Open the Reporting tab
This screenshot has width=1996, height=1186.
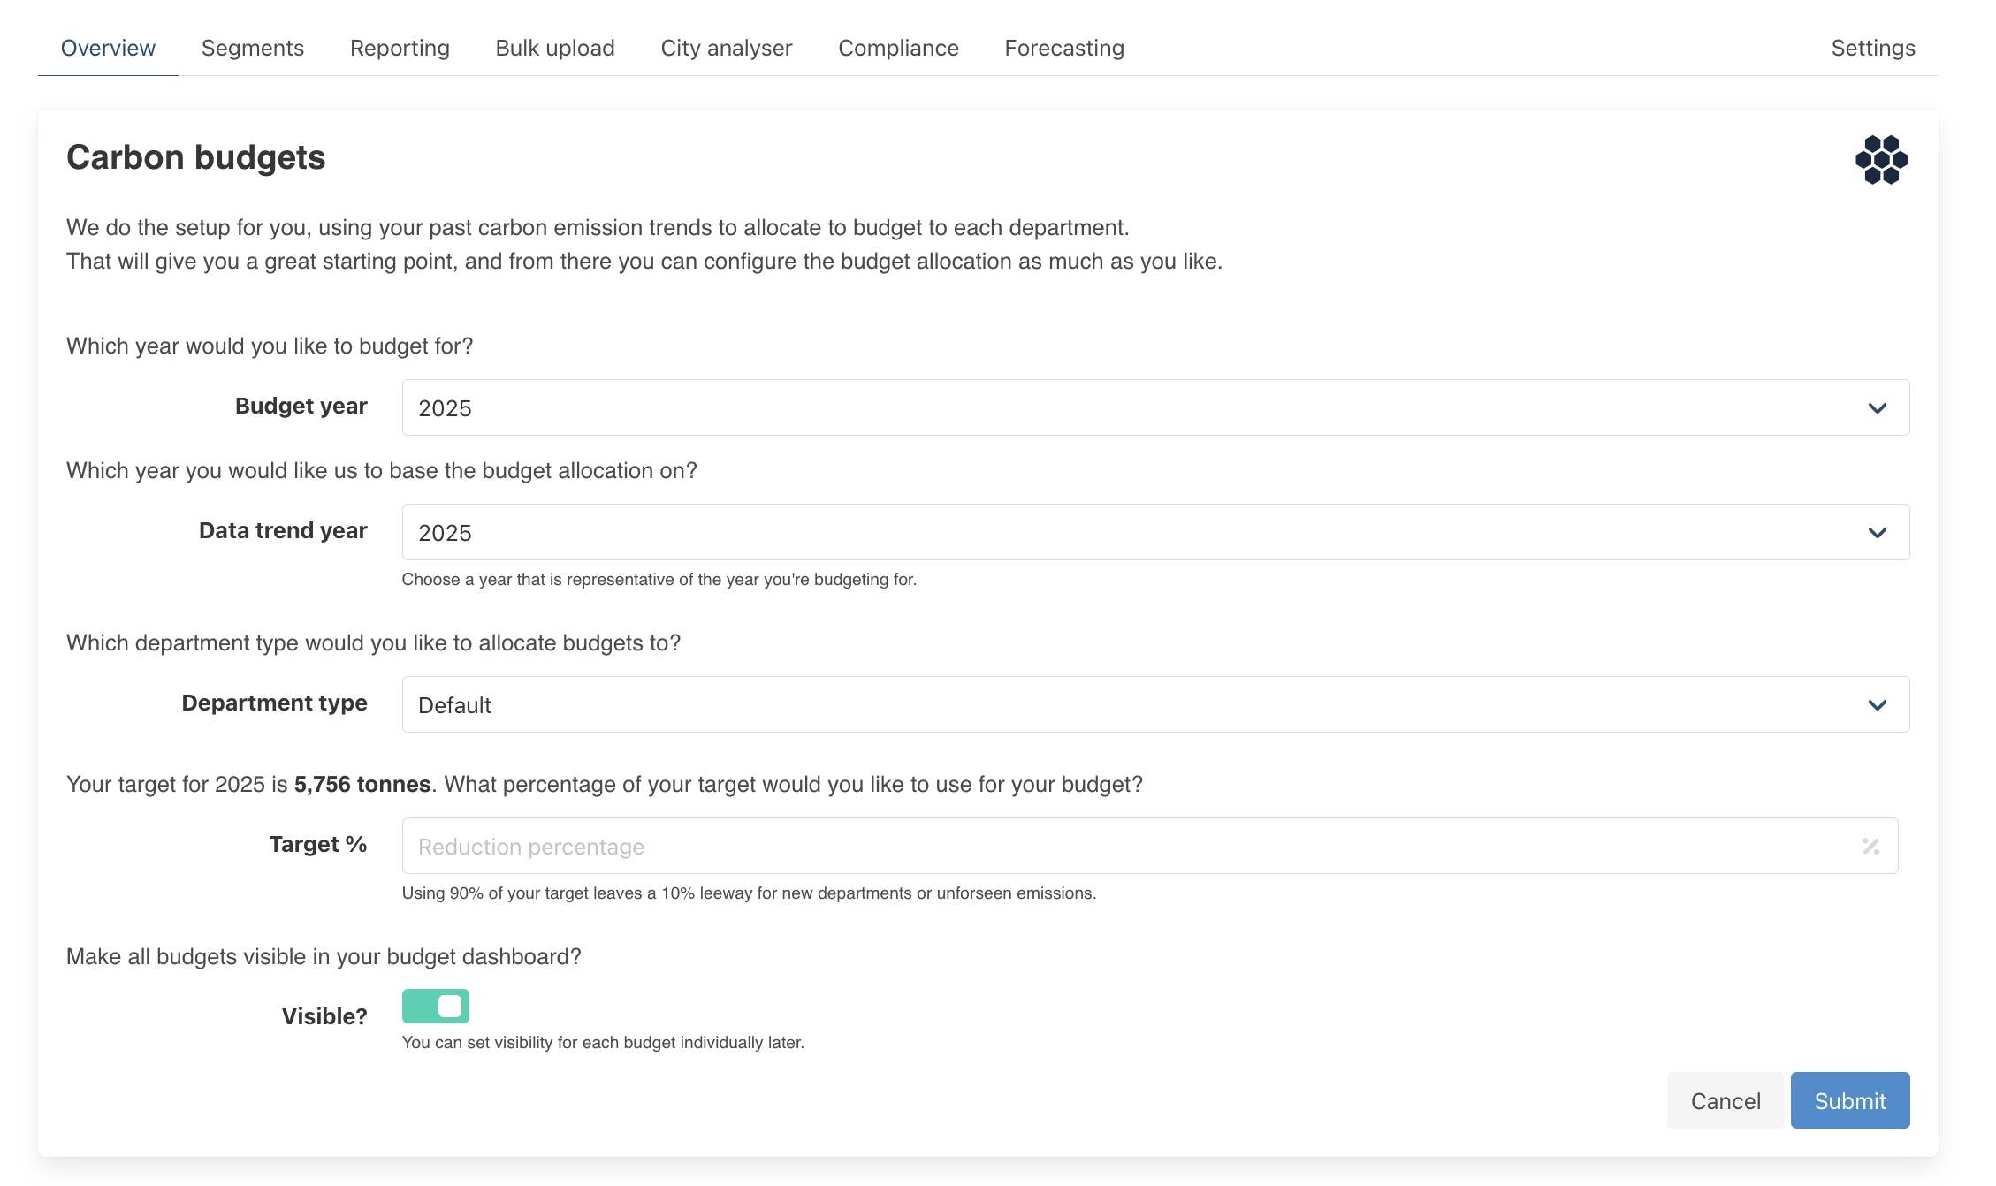point(400,48)
